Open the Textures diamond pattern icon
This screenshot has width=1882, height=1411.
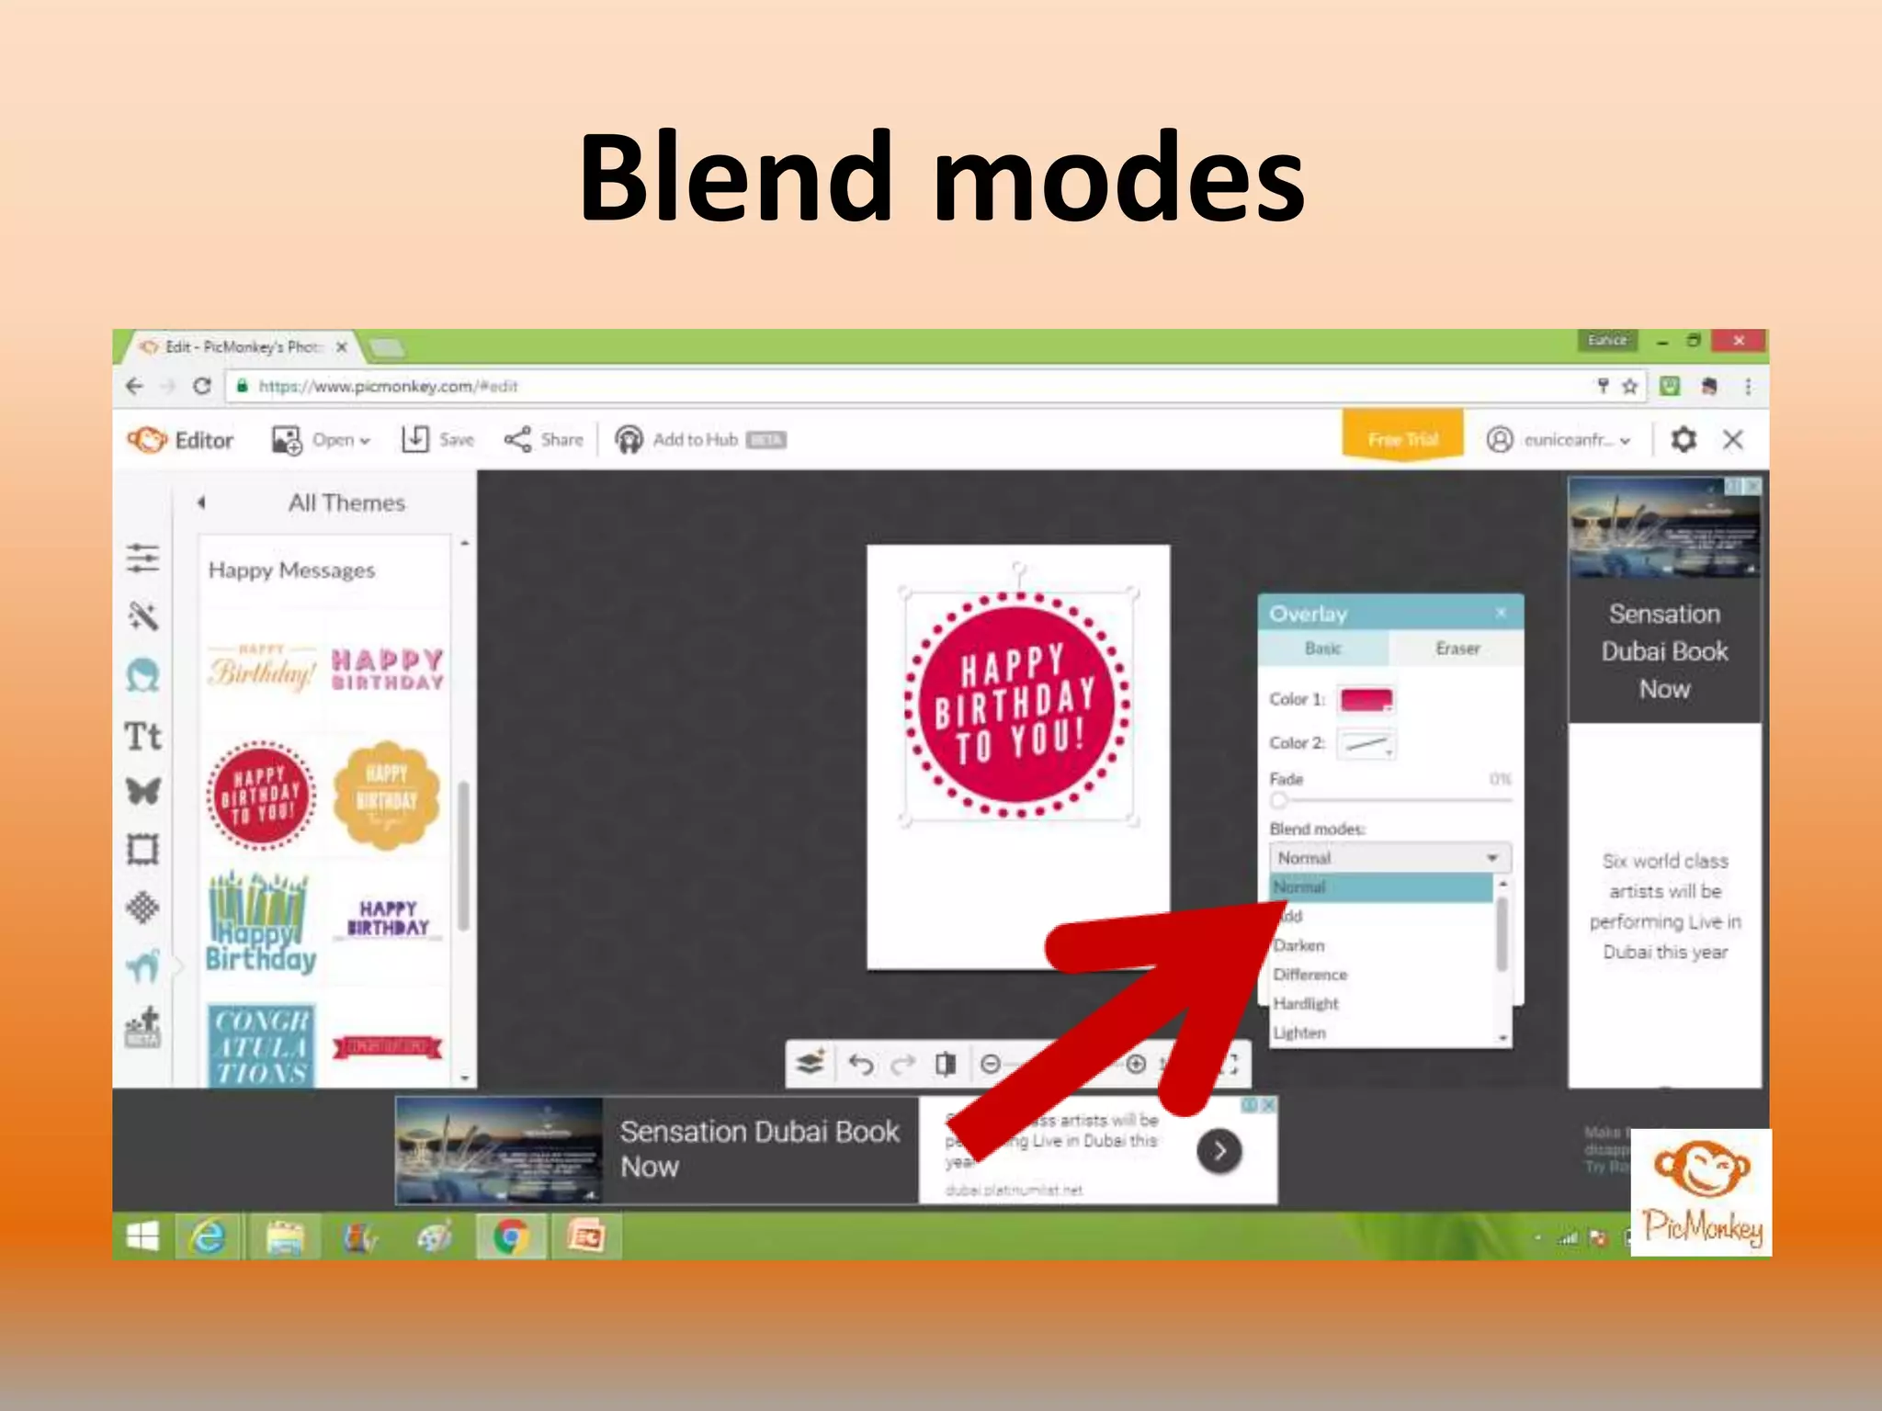[x=142, y=908]
